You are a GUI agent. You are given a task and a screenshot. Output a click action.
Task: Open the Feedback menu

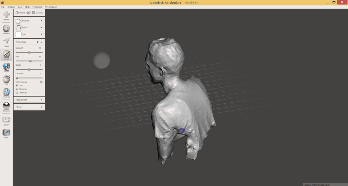pos(37,7)
